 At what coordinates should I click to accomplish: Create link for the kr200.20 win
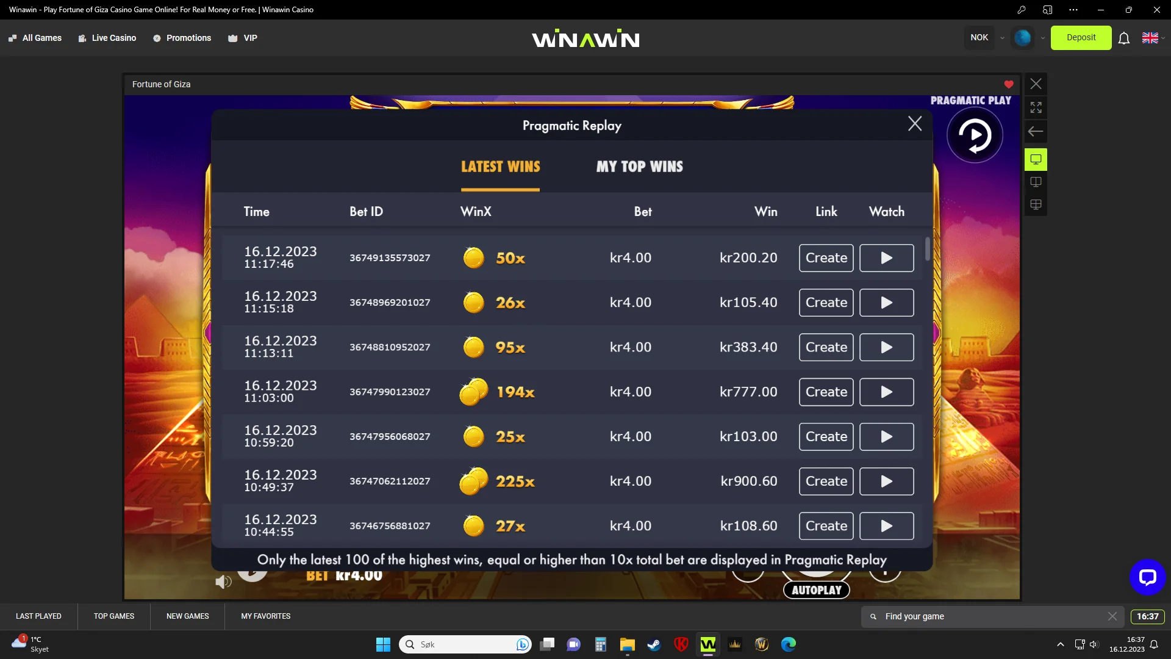pos(826,258)
